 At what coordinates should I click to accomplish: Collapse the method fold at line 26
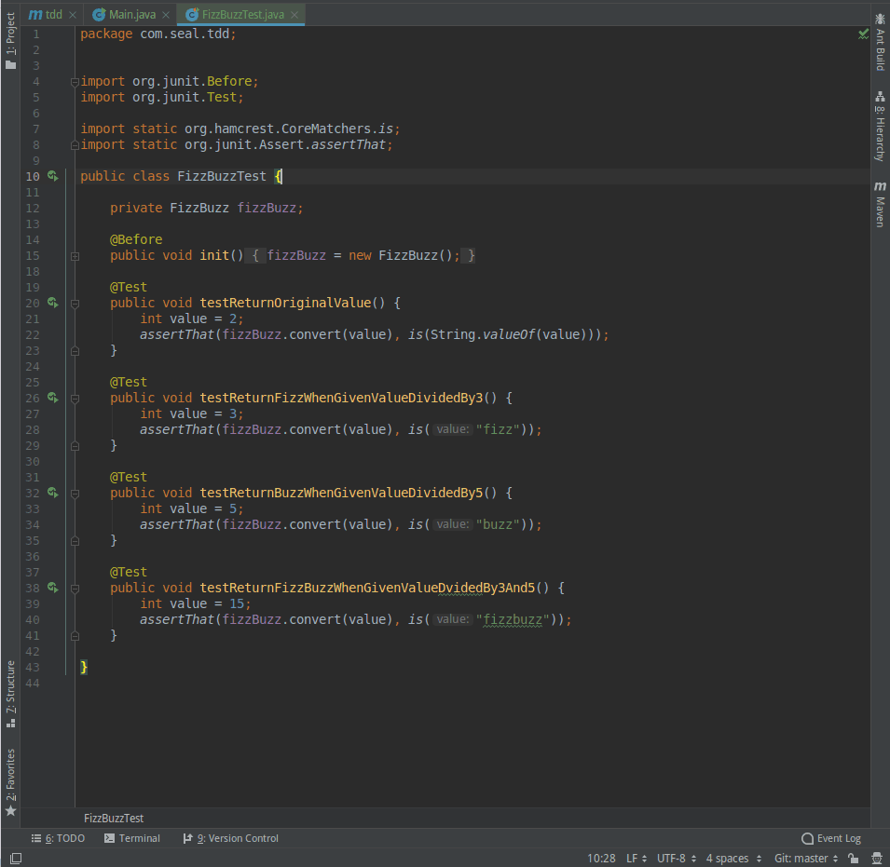pyautogui.click(x=75, y=399)
